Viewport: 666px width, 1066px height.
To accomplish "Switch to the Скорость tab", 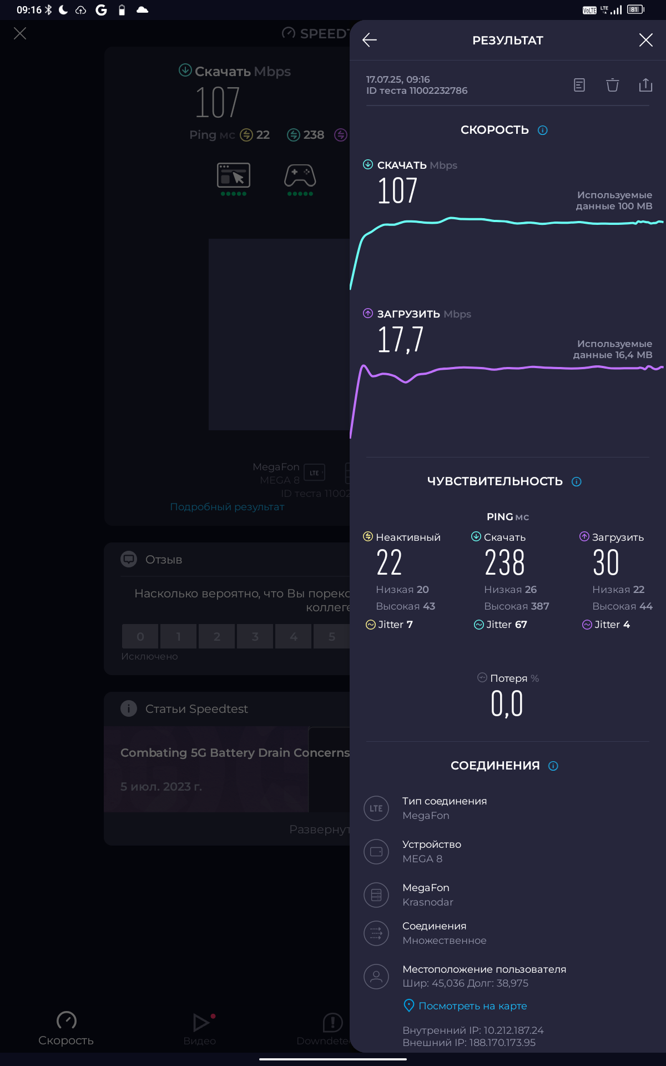I will click(66, 1029).
